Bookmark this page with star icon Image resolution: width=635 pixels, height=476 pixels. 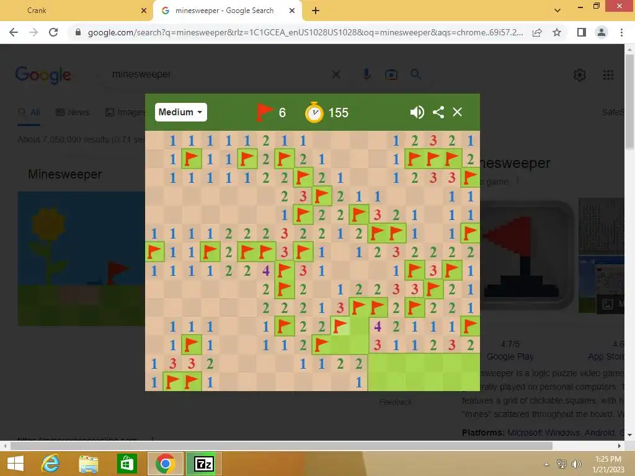click(x=557, y=32)
